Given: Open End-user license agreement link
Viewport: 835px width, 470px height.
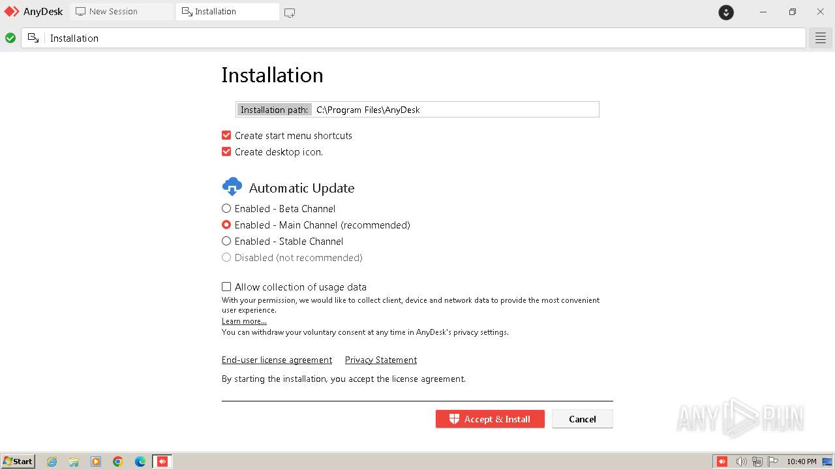Looking at the screenshot, I should [277, 360].
